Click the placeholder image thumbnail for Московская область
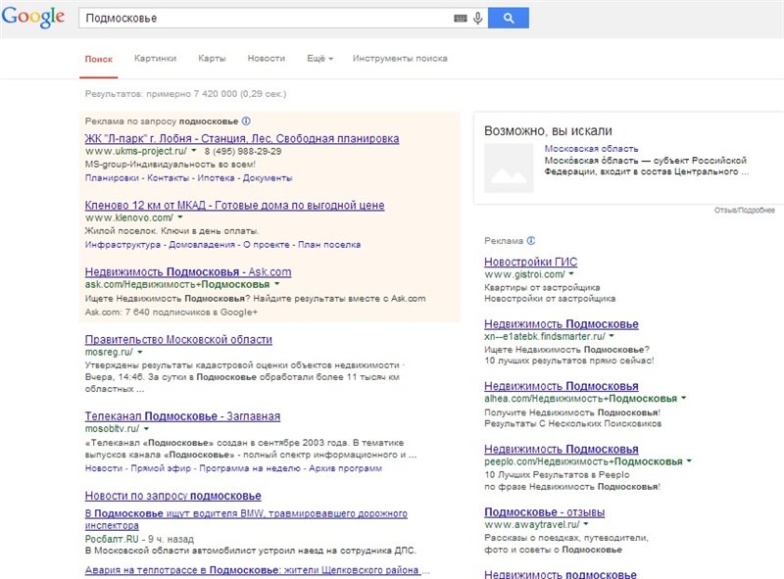This screenshot has height=579, width=784. click(x=509, y=168)
